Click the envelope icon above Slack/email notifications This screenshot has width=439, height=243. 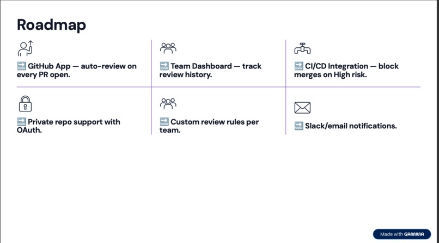coord(302,108)
